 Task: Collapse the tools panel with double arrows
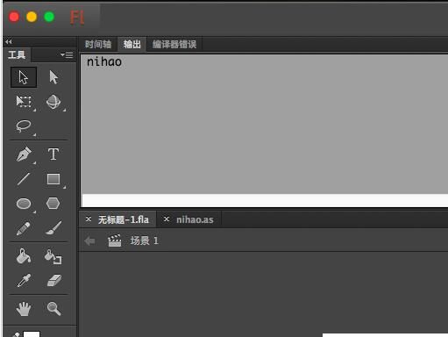coord(9,42)
